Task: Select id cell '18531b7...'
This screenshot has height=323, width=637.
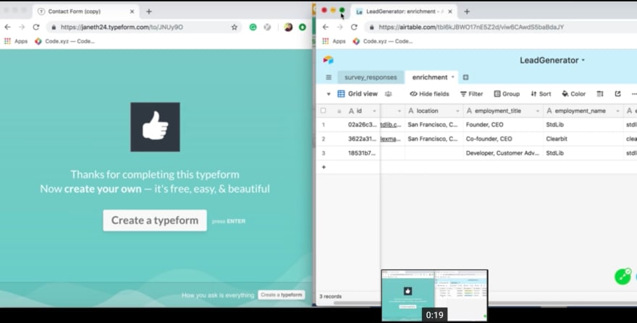Action: pyautogui.click(x=363, y=153)
